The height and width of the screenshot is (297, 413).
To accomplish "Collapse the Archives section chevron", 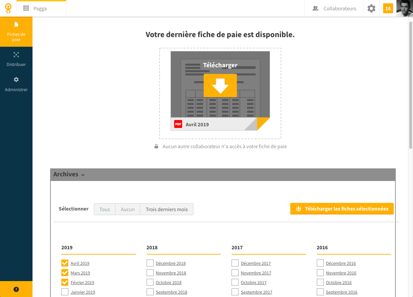I will coord(83,175).
